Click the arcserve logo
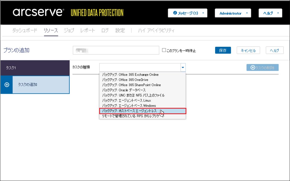Viewport: 290px width, 181px height. click(x=38, y=12)
